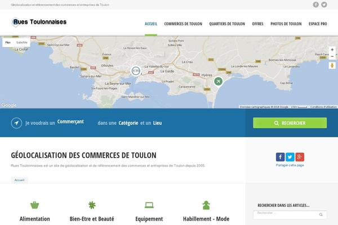Screen dimensions: 338x225
Task: Click La Garde label on map
Action: [x=167, y=71]
